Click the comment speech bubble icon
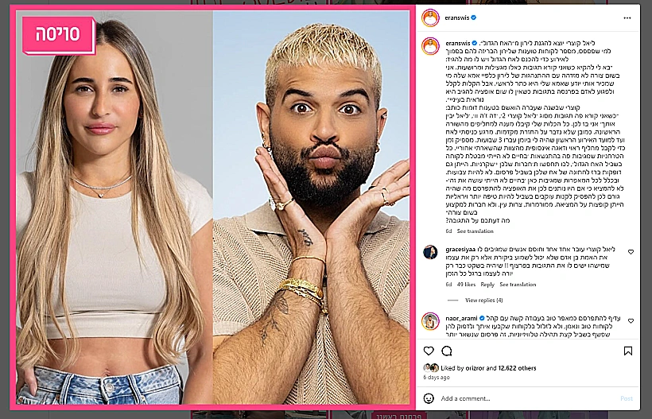Viewport: 652px width, 419px height. [447, 351]
